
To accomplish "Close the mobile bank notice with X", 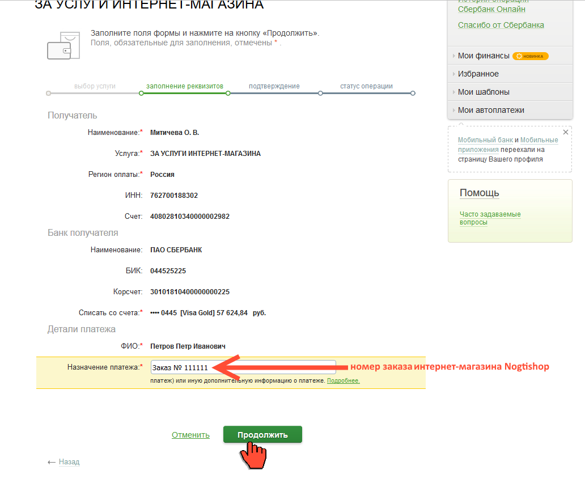I will pyautogui.click(x=566, y=133).
